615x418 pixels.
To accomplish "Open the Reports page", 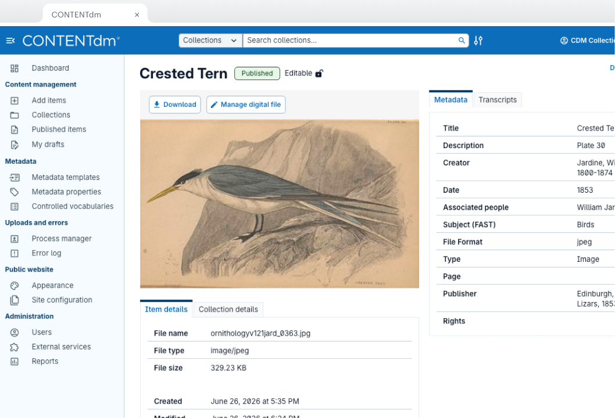I will click(45, 362).
